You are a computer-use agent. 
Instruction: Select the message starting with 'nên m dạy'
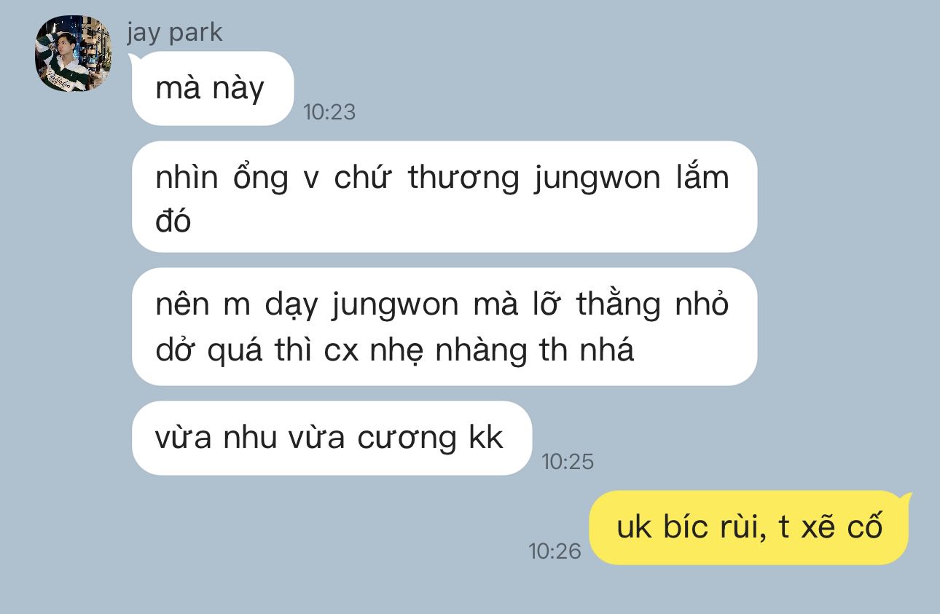444,326
